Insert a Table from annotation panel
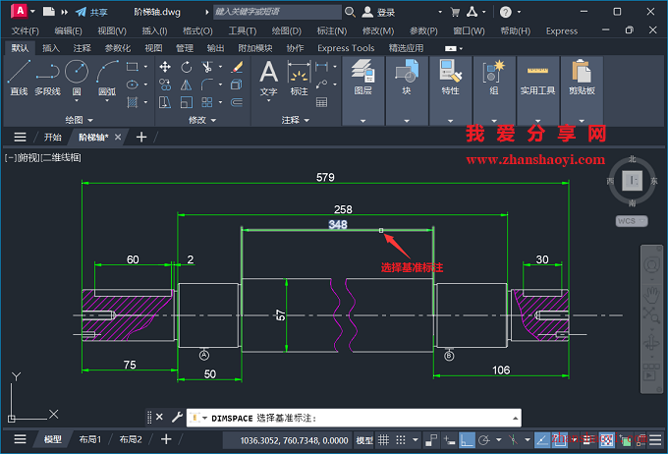668x454 pixels. click(x=321, y=102)
